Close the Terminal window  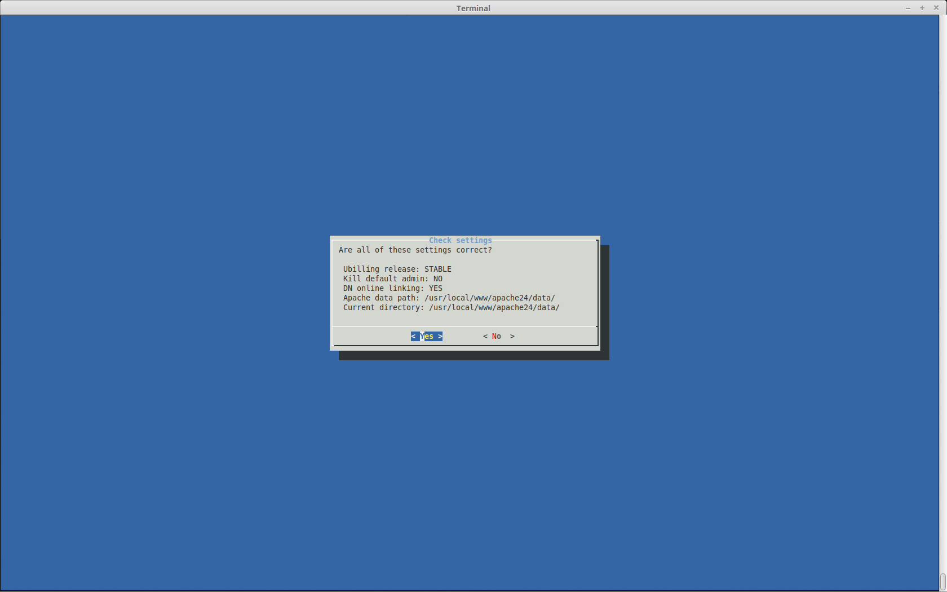coord(936,8)
